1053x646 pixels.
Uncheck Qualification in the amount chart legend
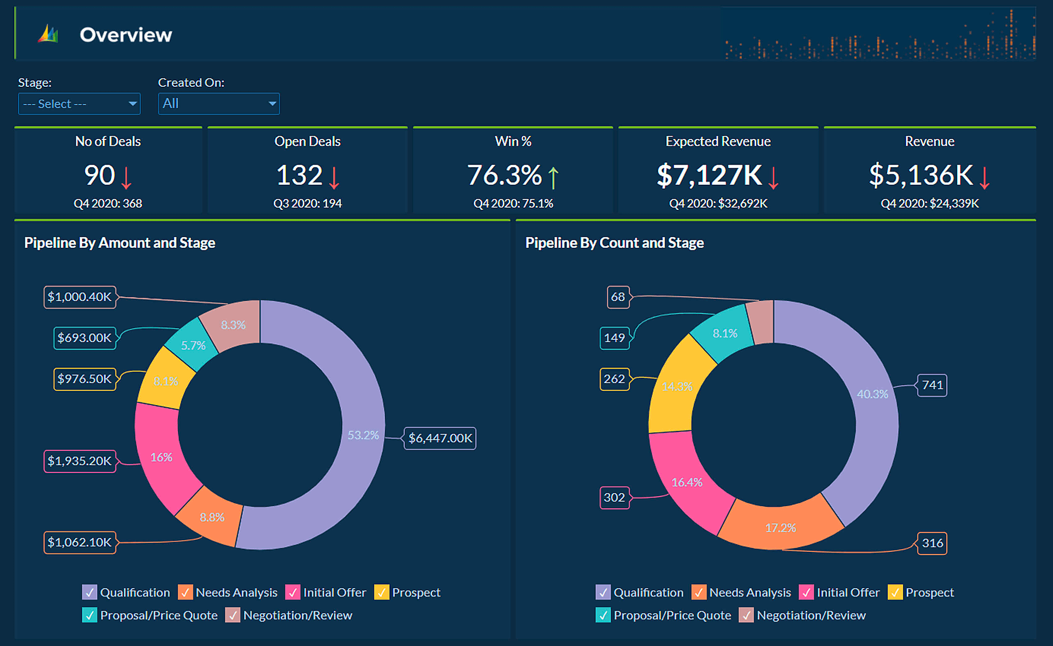90,592
